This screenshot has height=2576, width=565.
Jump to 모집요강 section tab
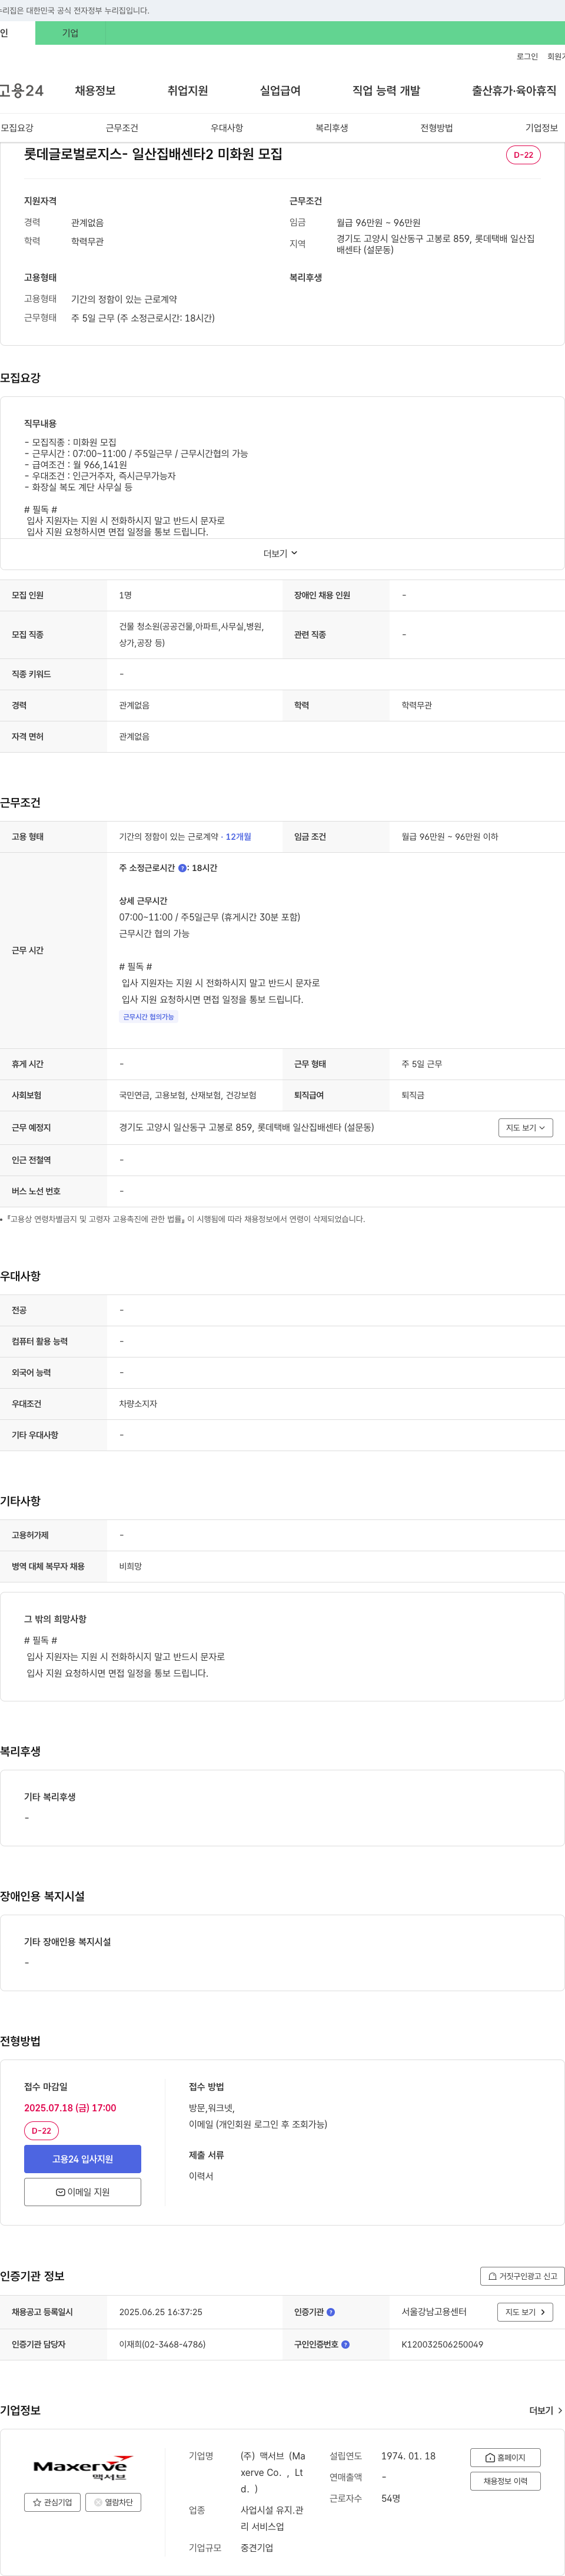pos(17,128)
